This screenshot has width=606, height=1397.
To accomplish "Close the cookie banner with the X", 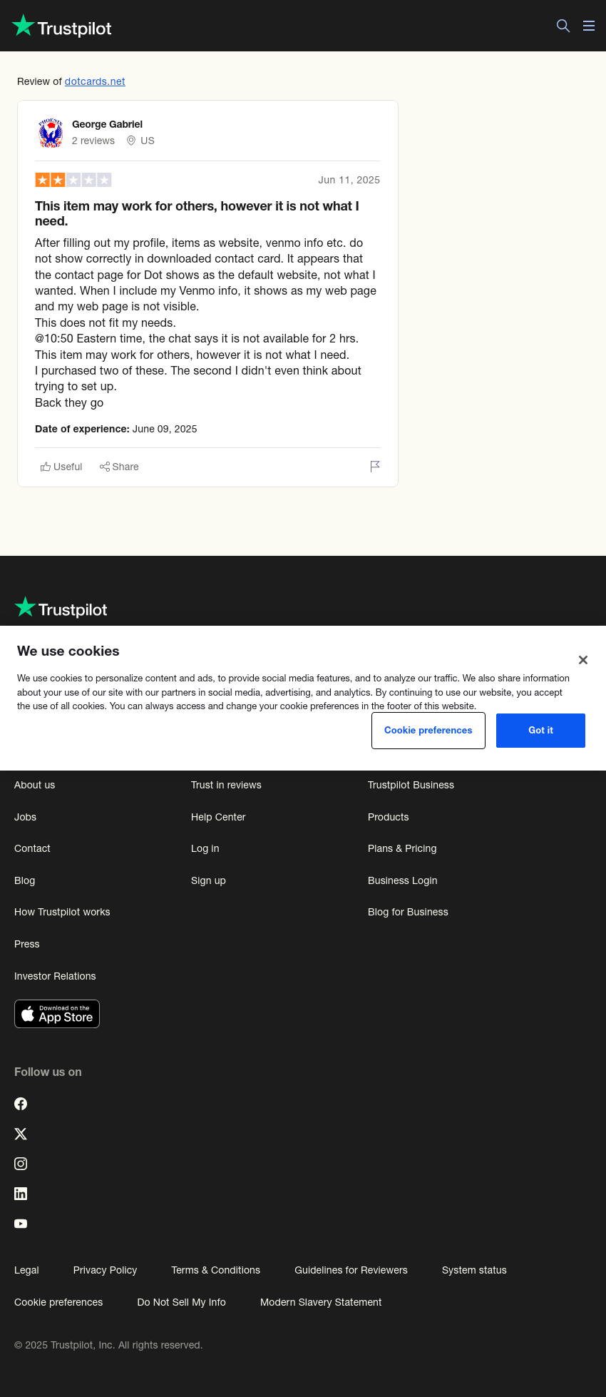I will [583, 660].
